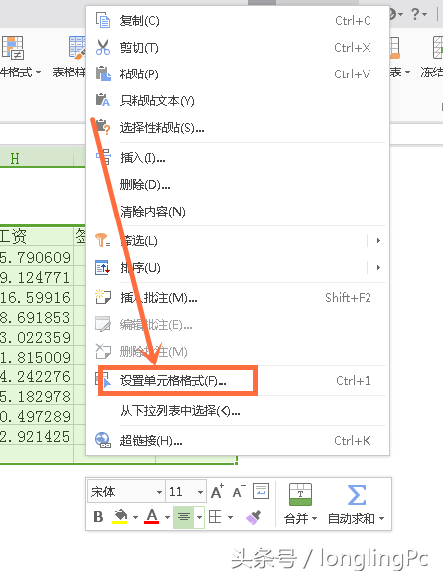Viewport: 443px width, 581px height.
Task: Choose 插入(I)... menu item
Action: pos(237,158)
